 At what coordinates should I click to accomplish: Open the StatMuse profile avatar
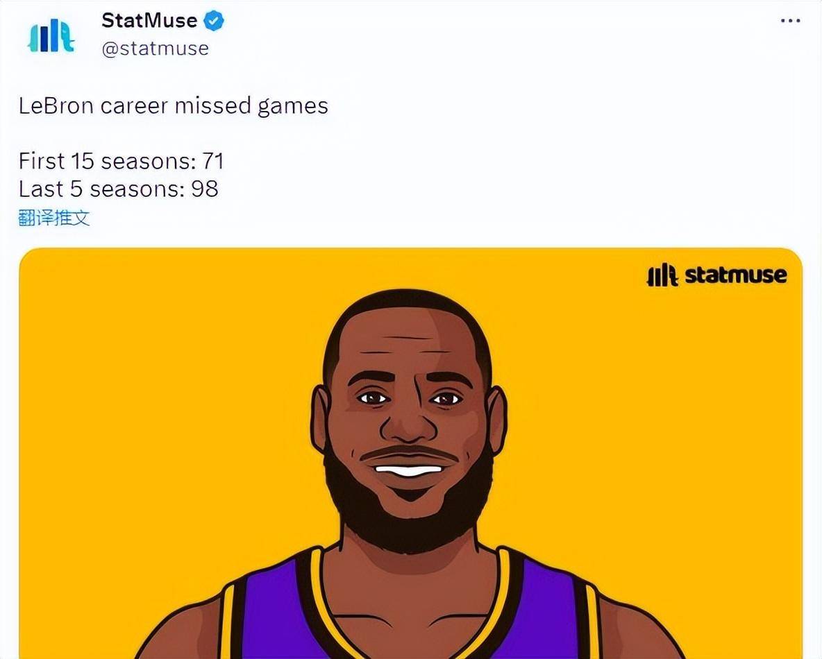point(51,35)
